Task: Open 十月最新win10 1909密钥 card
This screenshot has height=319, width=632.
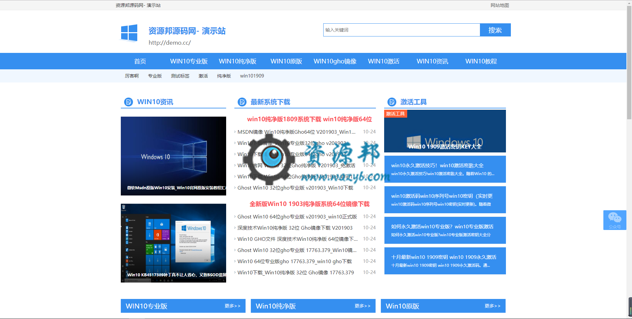Action: coord(445,261)
